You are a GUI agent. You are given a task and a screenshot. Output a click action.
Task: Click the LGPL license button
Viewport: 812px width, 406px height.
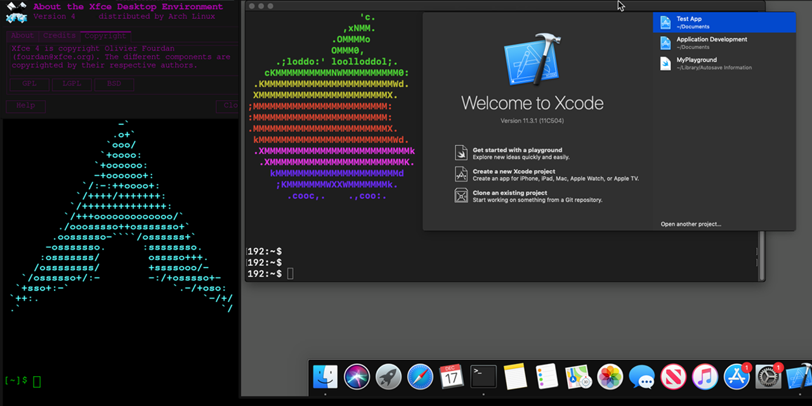[x=72, y=84]
